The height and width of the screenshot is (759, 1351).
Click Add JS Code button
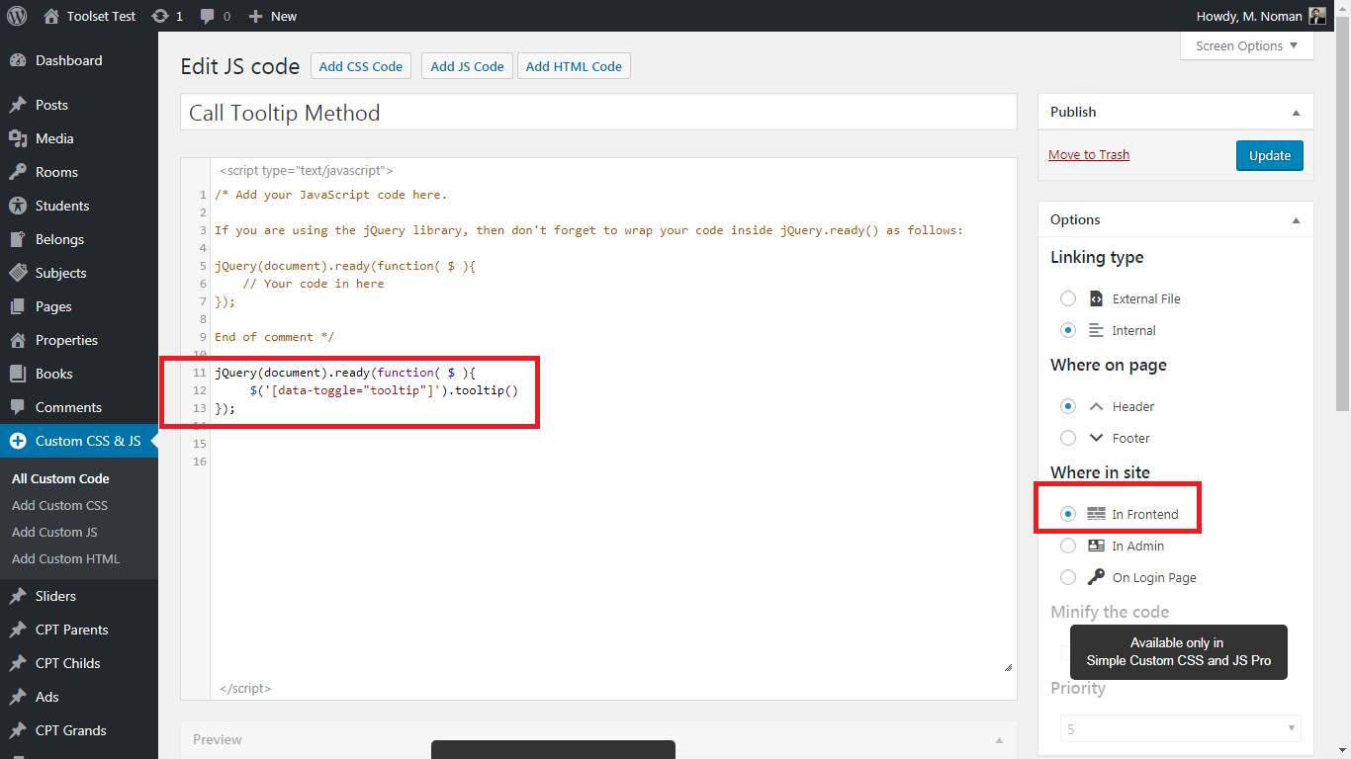tap(467, 66)
